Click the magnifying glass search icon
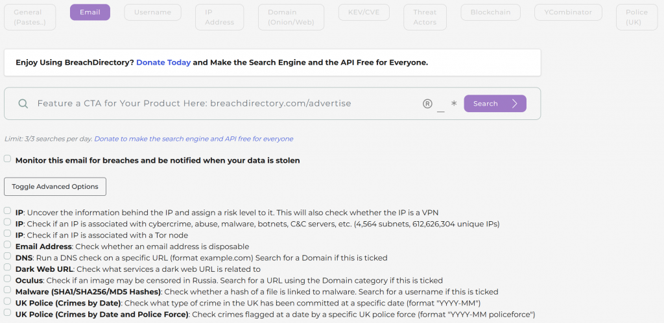The width and height of the screenshot is (664, 323). [x=23, y=104]
